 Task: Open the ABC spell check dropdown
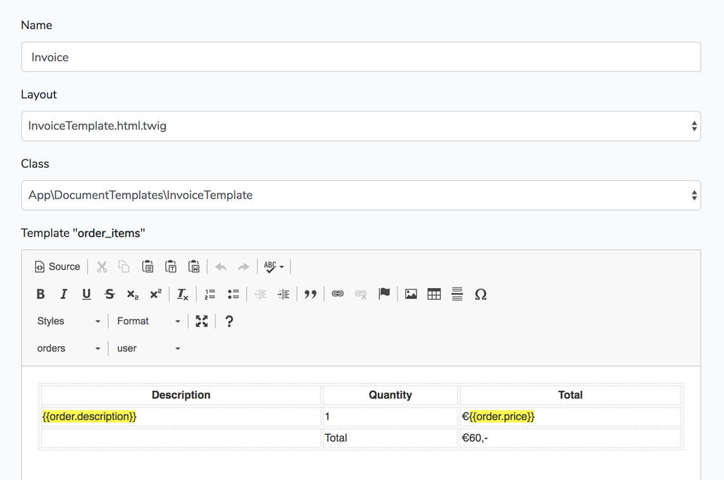pyautogui.click(x=274, y=267)
